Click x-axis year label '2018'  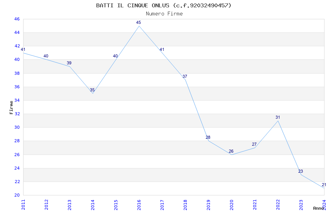click(x=185, y=205)
